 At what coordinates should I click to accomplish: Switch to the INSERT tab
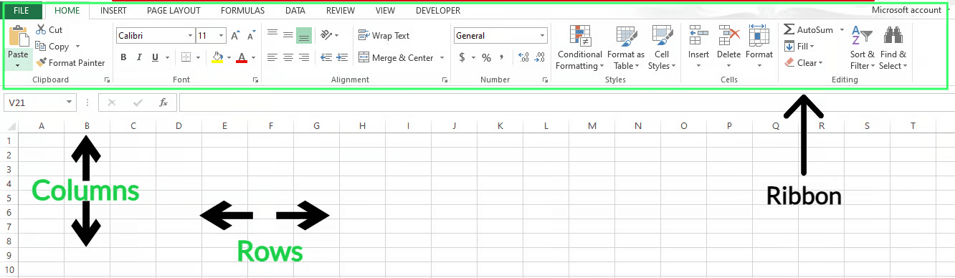(x=114, y=11)
